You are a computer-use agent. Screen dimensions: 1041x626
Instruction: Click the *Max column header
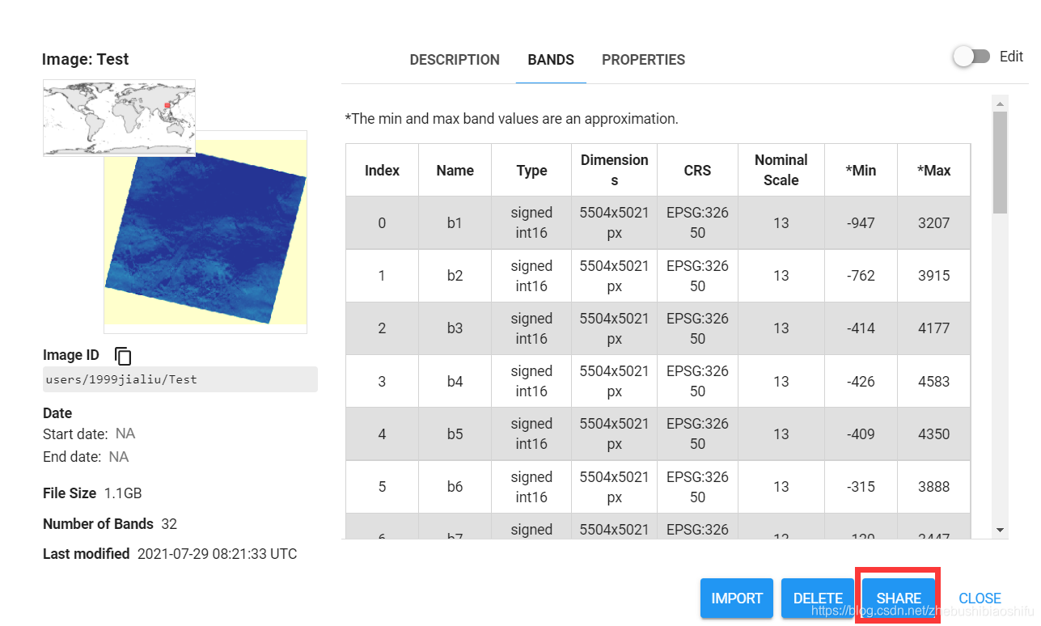click(933, 170)
